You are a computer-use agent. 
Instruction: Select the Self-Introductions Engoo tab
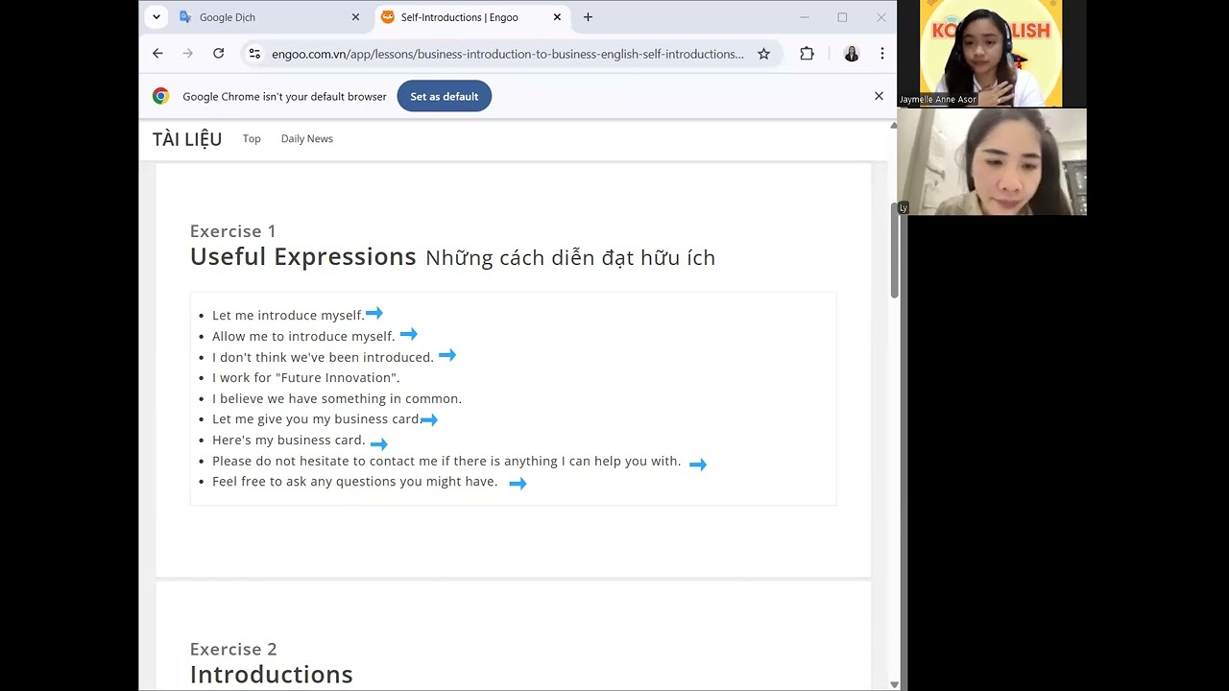click(x=470, y=17)
